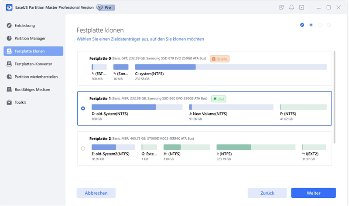
Task: Click the Bootfähiges Medium icon
Action: tap(9, 90)
